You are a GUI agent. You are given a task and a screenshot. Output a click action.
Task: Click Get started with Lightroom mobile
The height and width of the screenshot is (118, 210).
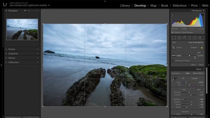[x=28, y=5]
